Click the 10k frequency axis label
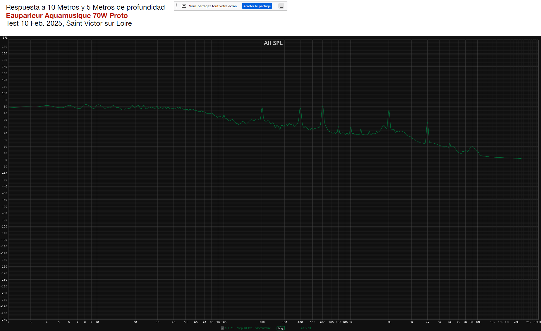 478,322
